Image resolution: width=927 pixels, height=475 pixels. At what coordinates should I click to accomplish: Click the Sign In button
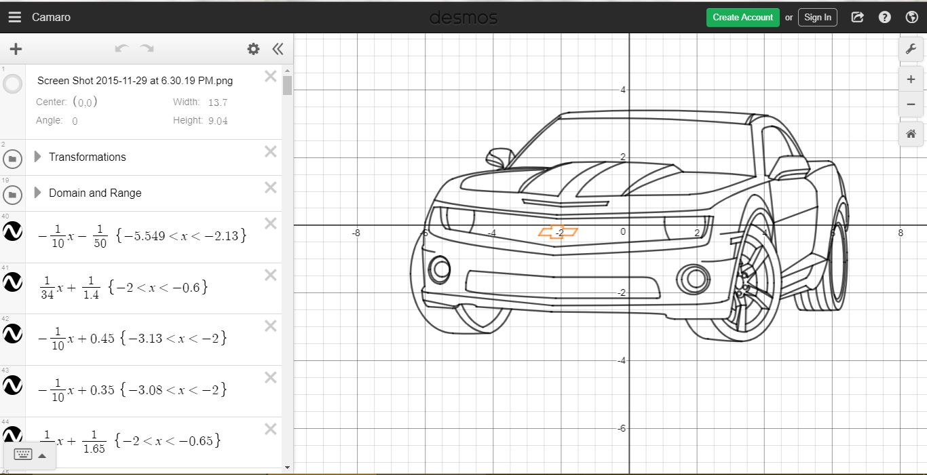click(817, 17)
